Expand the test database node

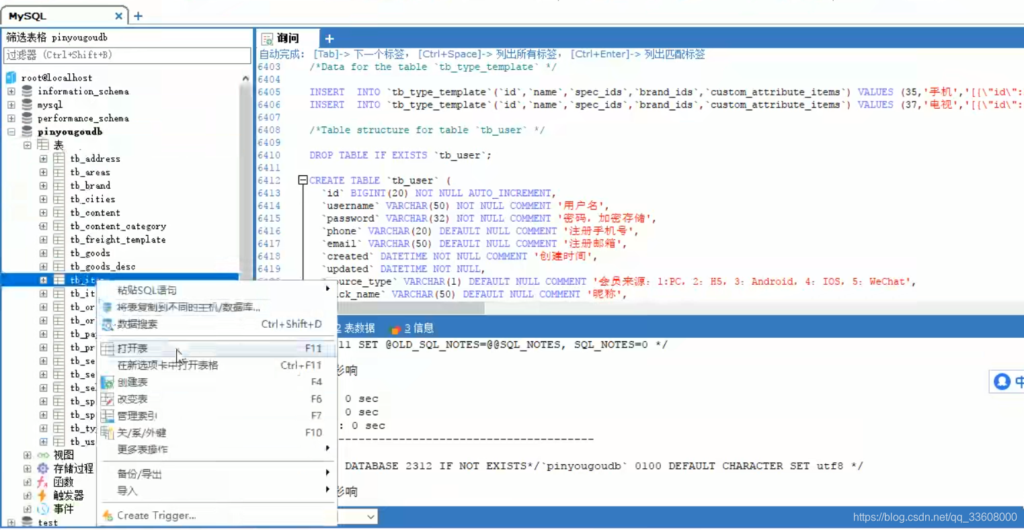coord(11,522)
